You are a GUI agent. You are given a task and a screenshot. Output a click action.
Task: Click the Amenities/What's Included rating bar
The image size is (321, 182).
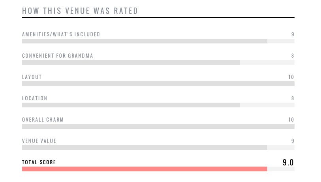[158, 41]
